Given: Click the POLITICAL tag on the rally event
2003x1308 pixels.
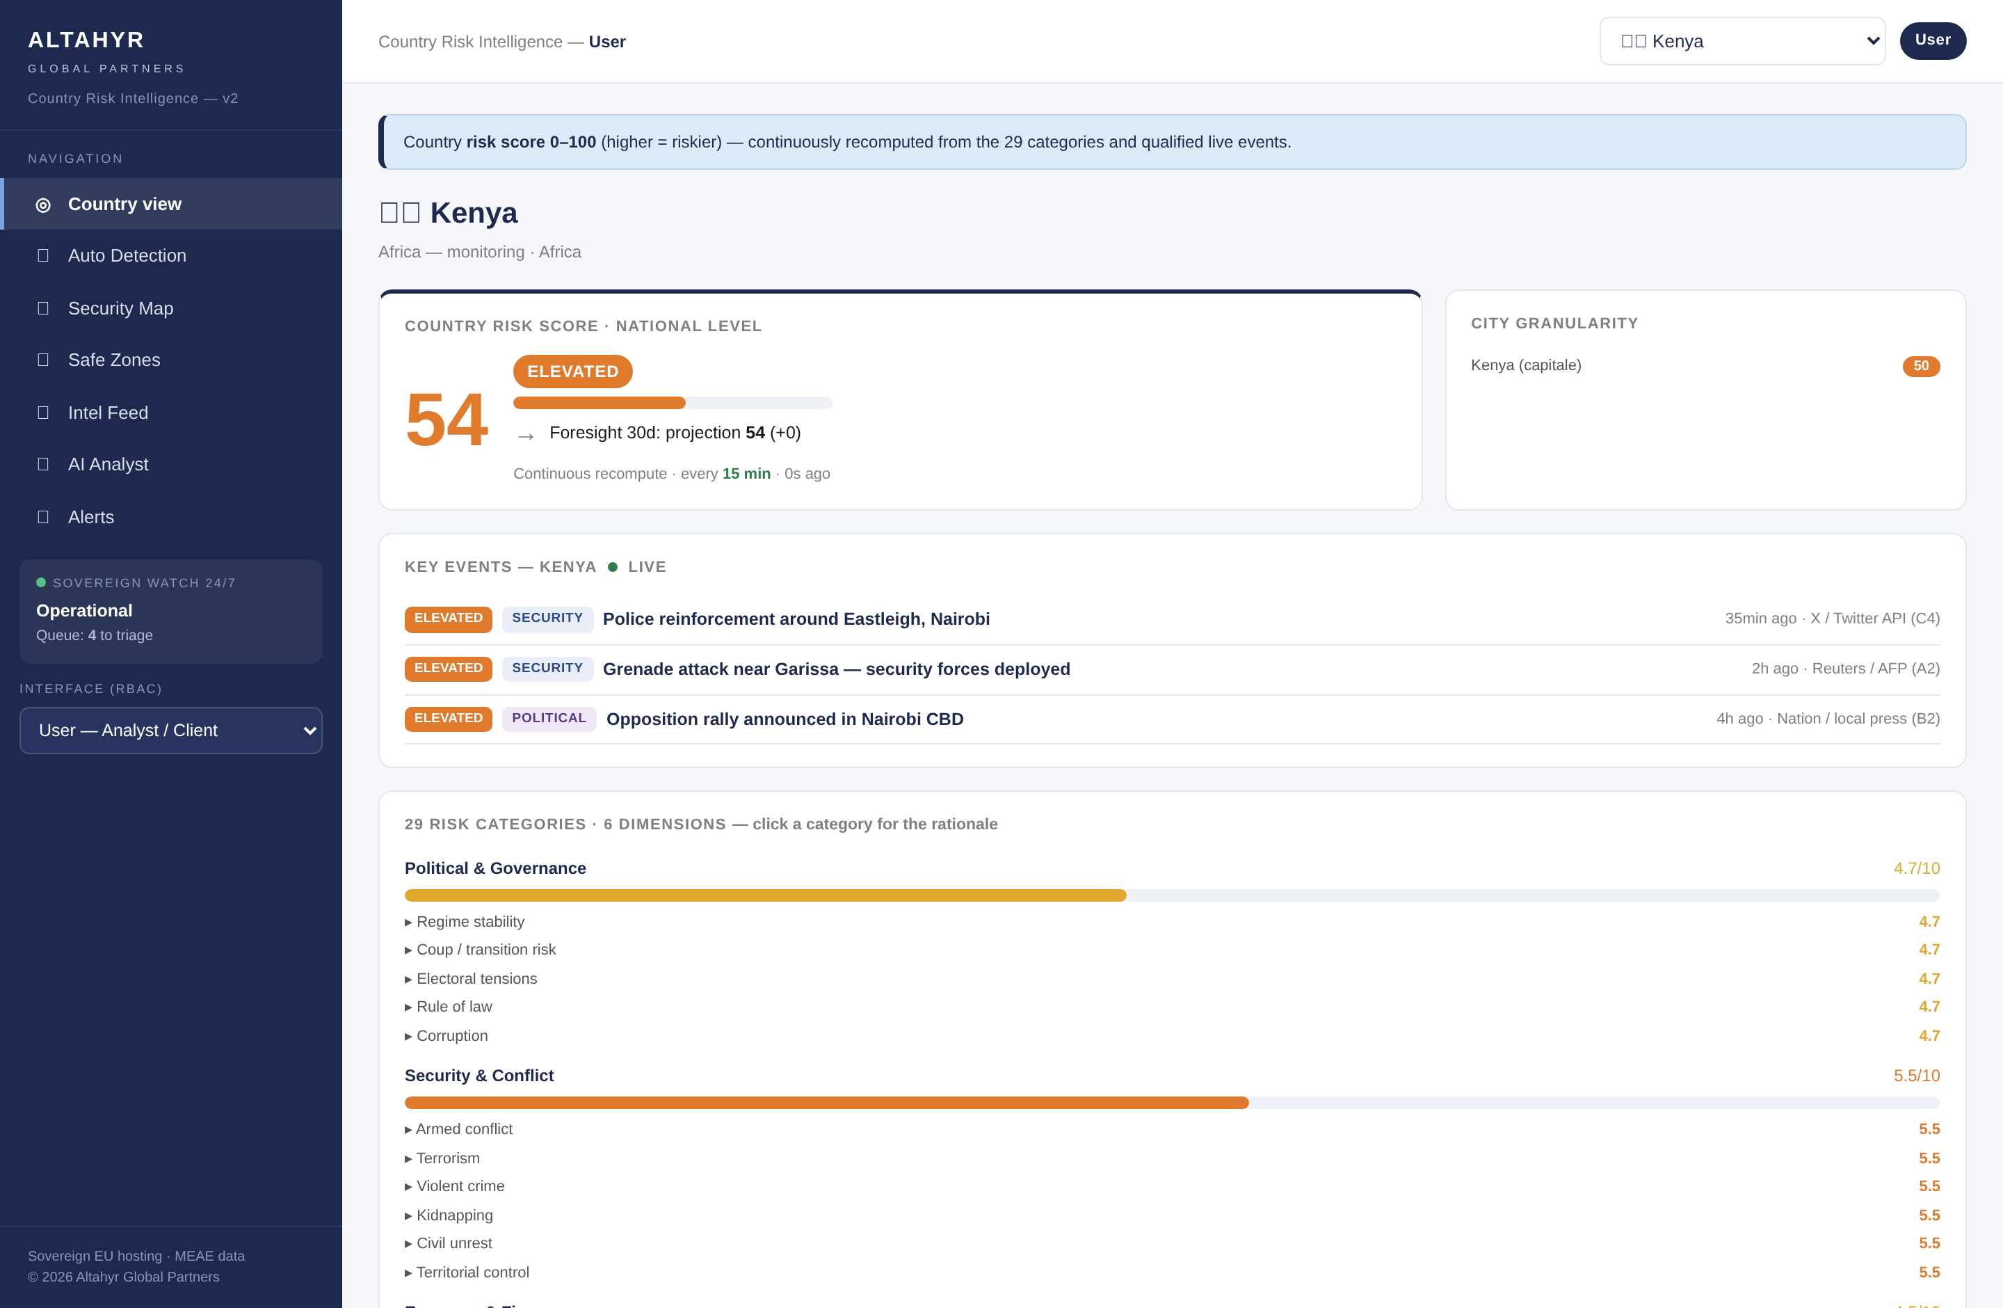Looking at the screenshot, I should 549,719.
